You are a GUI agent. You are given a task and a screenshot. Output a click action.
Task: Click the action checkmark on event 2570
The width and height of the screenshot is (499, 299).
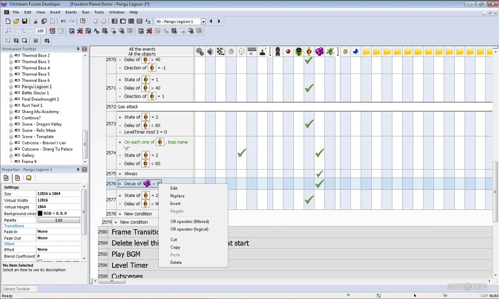coord(309,61)
